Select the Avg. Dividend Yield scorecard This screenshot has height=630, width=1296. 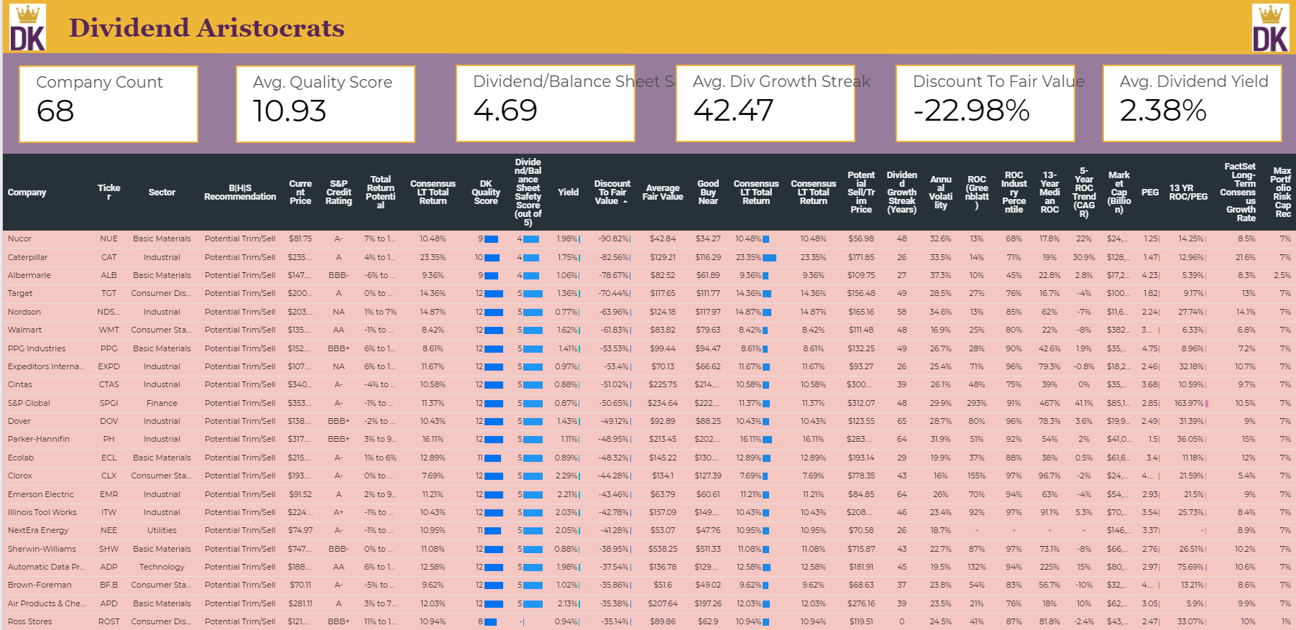pyautogui.click(x=1192, y=103)
